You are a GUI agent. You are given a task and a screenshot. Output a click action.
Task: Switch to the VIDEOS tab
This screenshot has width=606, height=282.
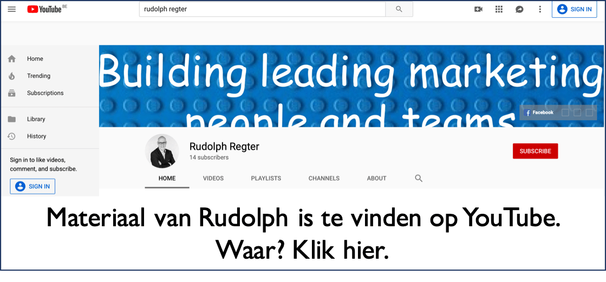(x=213, y=178)
